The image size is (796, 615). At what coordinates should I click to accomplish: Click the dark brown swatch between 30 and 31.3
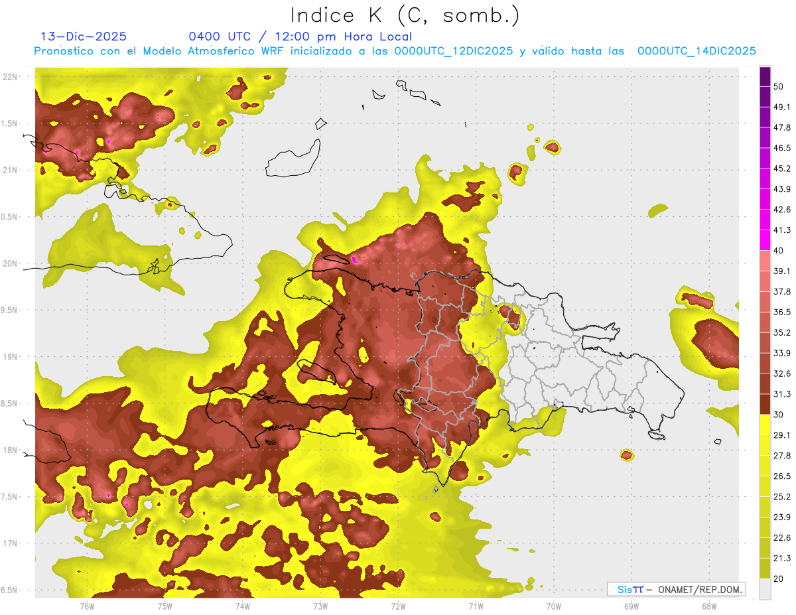pyautogui.click(x=765, y=405)
